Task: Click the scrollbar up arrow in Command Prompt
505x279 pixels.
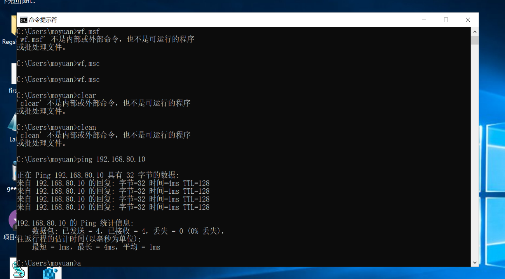Action: point(475,31)
